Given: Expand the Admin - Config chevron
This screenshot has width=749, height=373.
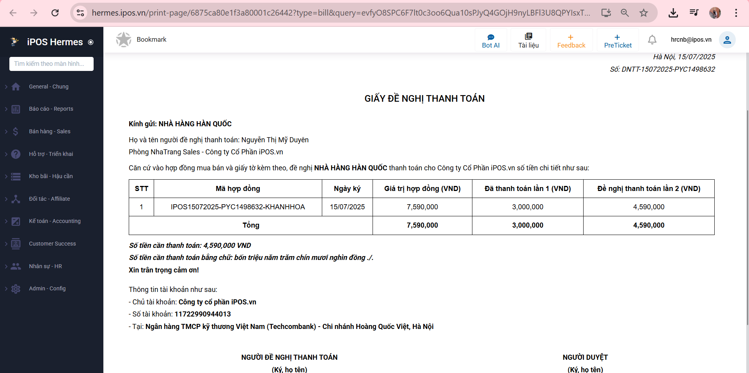Looking at the screenshot, I should pyautogui.click(x=6, y=289).
